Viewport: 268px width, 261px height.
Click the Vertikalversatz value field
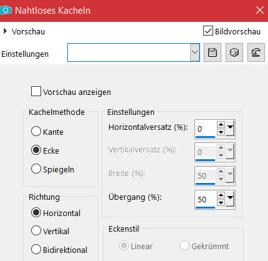pyautogui.click(x=206, y=152)
